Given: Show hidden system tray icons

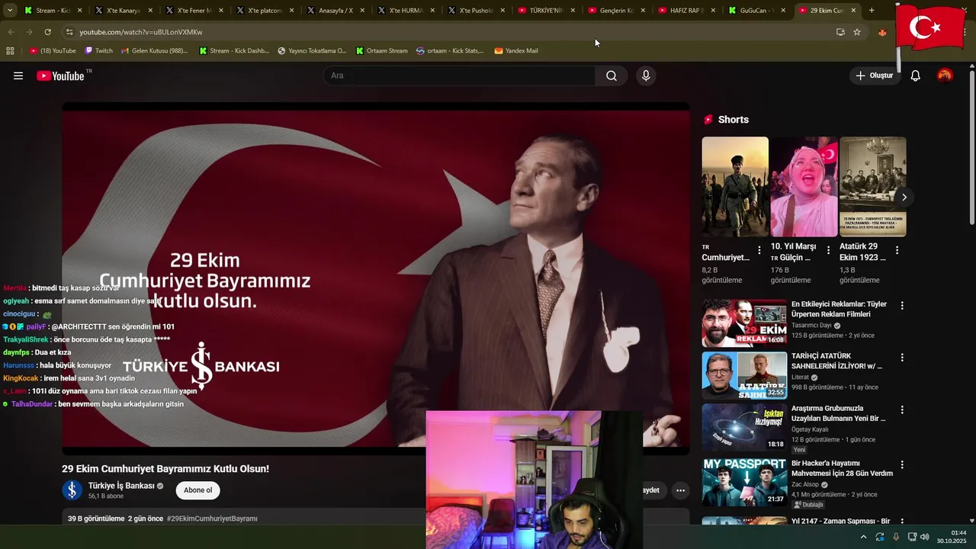Looking at the screenshot, I should (x=863, y=537).
